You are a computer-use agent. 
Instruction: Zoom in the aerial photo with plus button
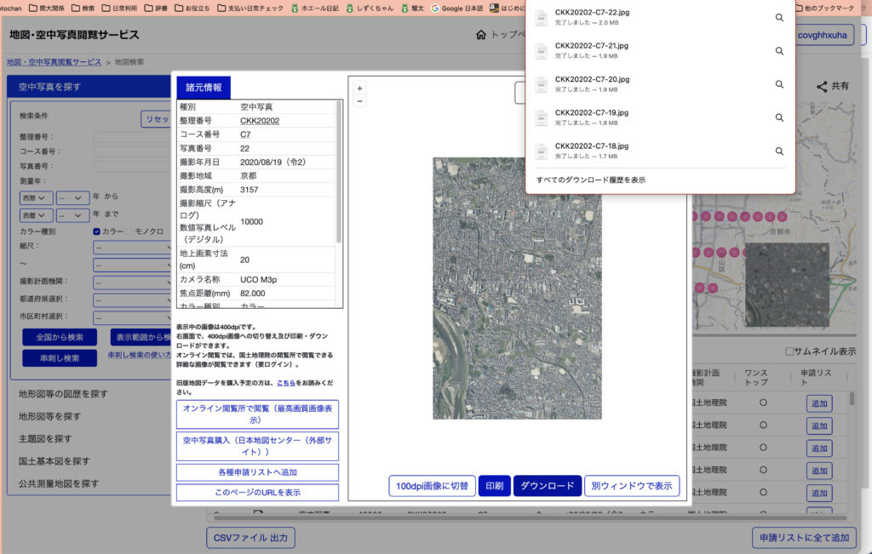tap(359, 89)
